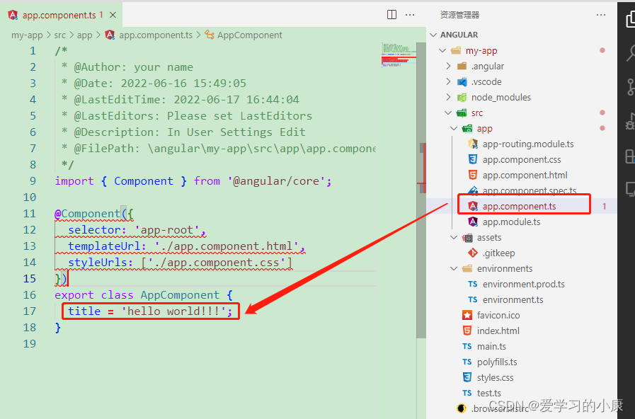Click the my-app folder icon
635x419 pixels.
click(x=456, y=50)
